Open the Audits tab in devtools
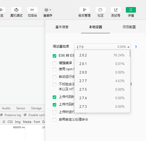146x141 pixels. (x=6, y=108)
